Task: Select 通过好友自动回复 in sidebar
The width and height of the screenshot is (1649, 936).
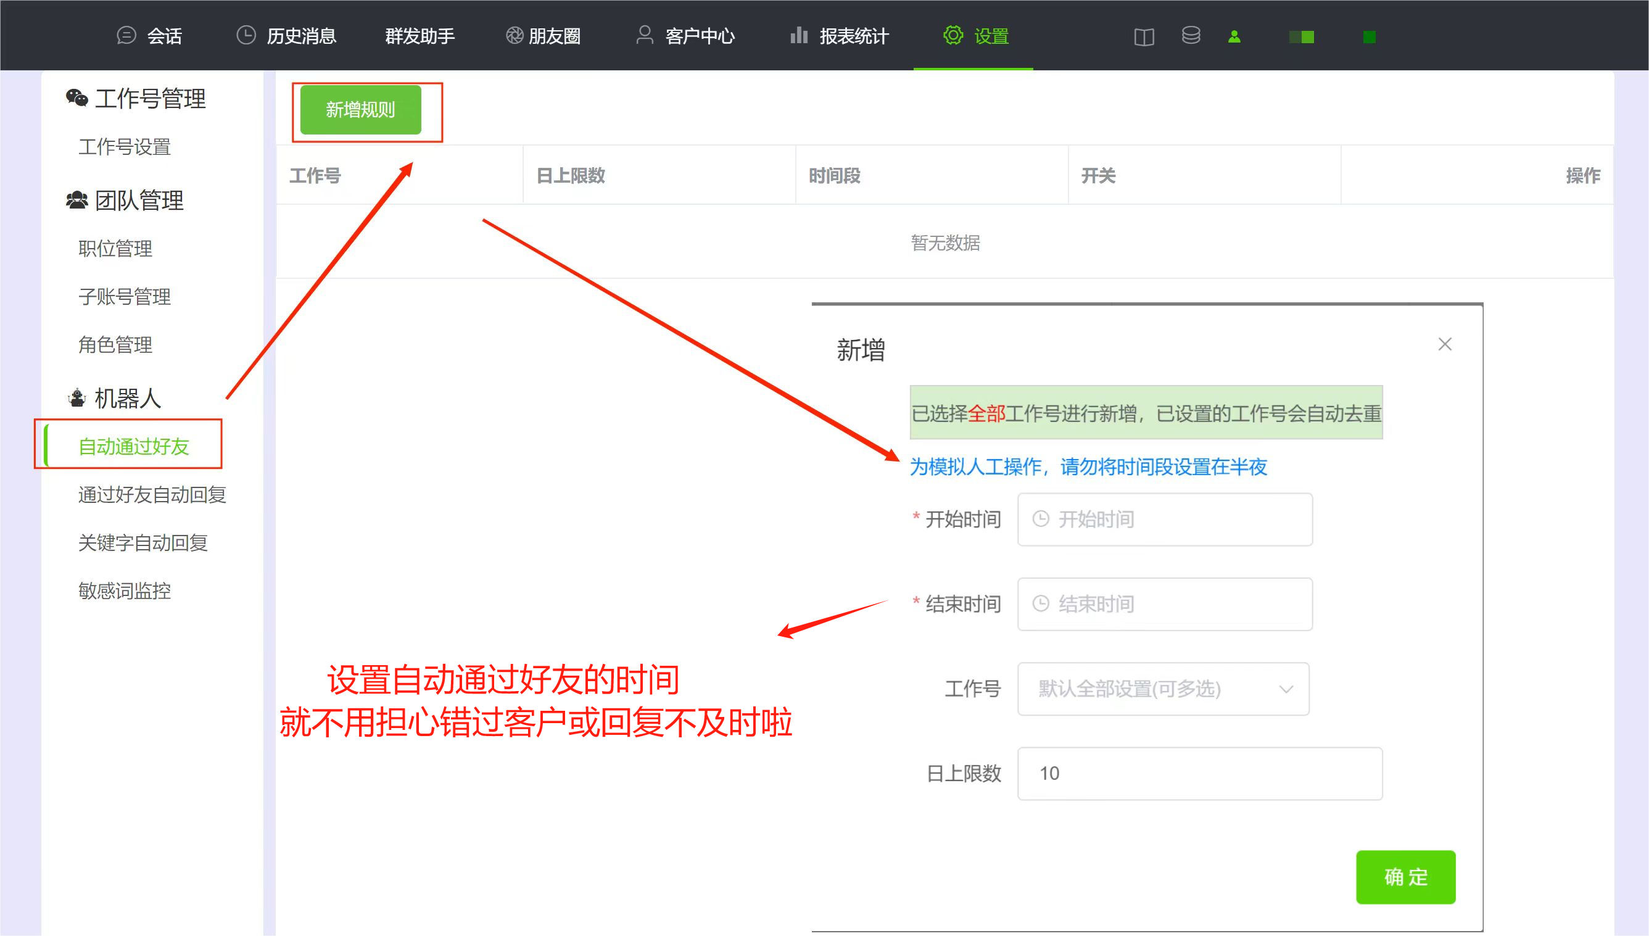Action: [x=152, y=494]
